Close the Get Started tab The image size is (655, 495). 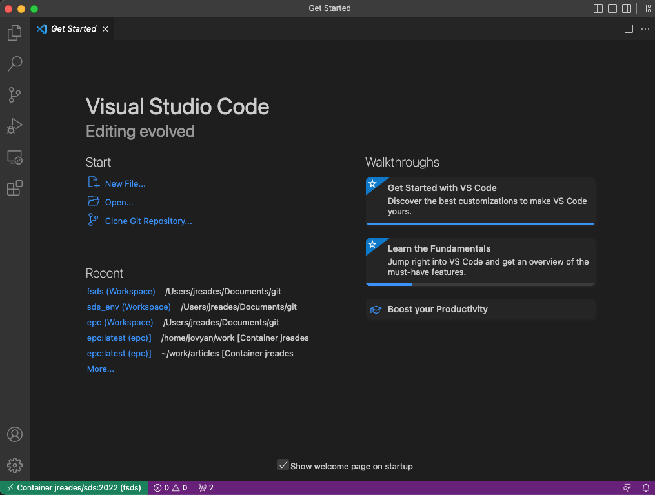[x=105, y=29]
